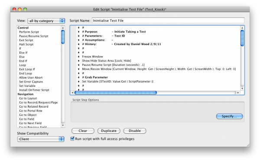
Task: Select the 'Loop' step in the list
Action: tap(23, 65)
